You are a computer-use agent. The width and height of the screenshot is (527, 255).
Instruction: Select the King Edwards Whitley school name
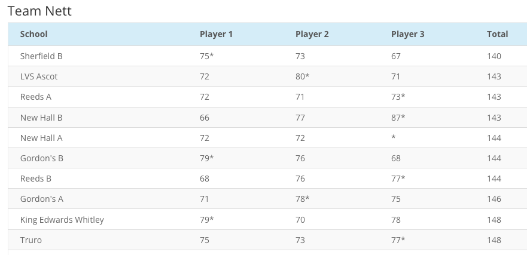click(x=62, y=220)
